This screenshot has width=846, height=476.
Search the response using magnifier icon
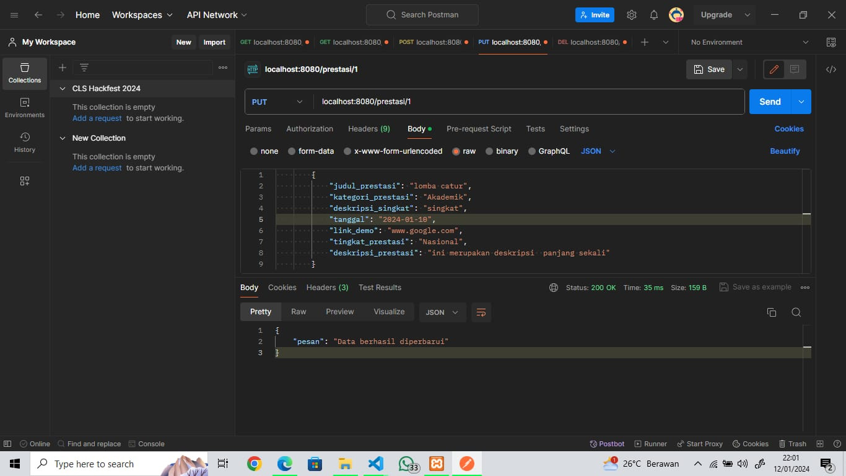click(796, 312)
